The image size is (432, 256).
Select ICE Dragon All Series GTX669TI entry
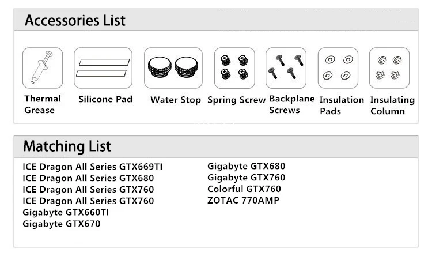[93, 167]
